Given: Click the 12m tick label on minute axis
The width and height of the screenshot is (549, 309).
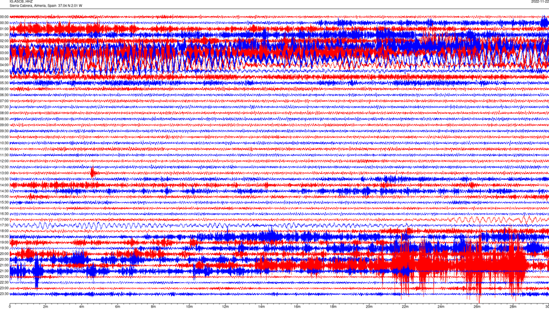Looking at the screenshot, I should click(225, 307).
